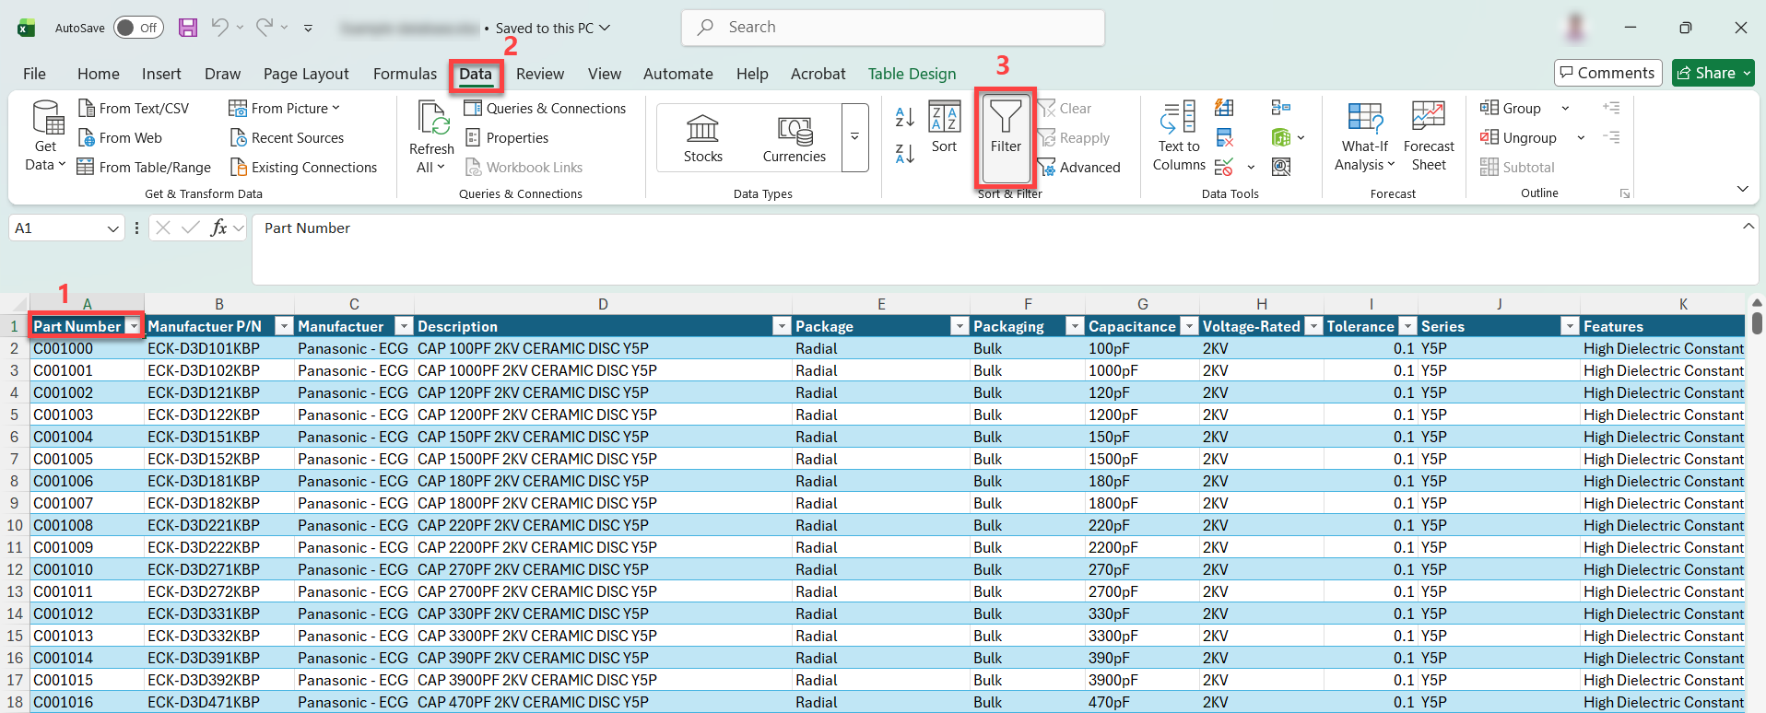This screenshot has height=713, width=1766.
Task: Open Manufacturer P/N filter dropdown
Action: tap(284, 326)
